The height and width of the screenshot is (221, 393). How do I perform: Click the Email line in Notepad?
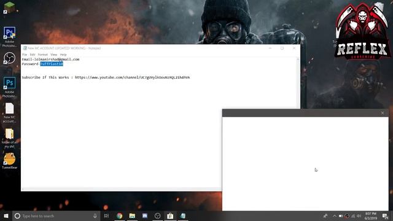pyautogui.click(x=50, y=60)
